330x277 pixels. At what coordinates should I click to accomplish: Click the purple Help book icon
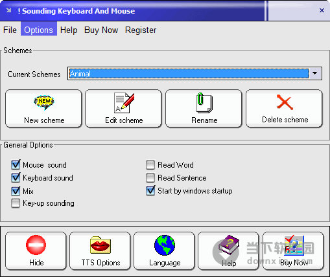[229, 245]
